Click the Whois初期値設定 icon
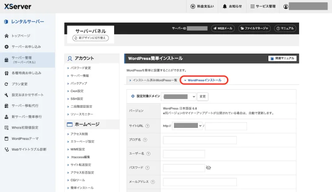Screen dimensions: 332x192 tap(7, 128)
